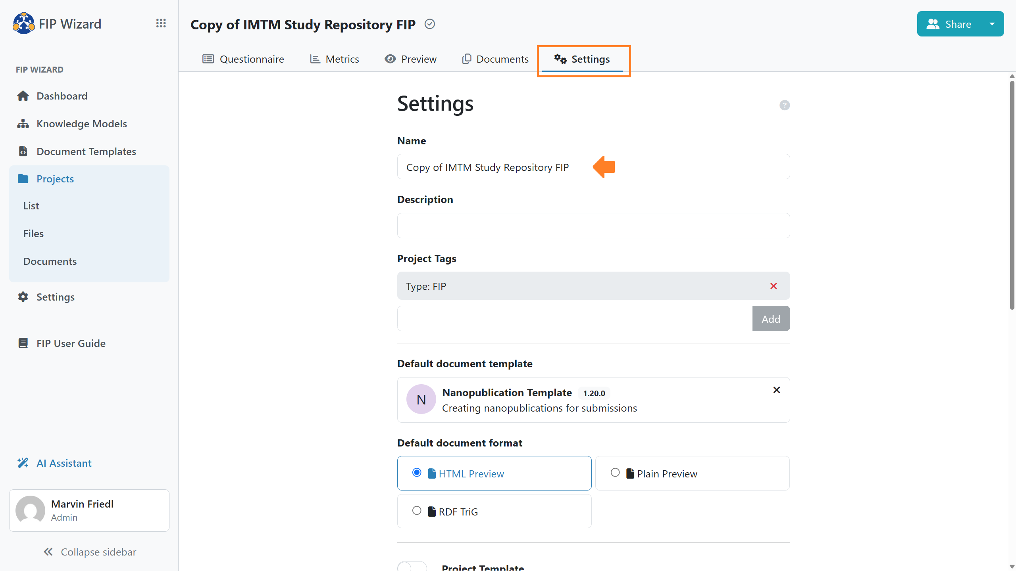Click the Plain Preview file icon
The height and width of the screenshot is (571, 1016).
(x=630, y=473)
